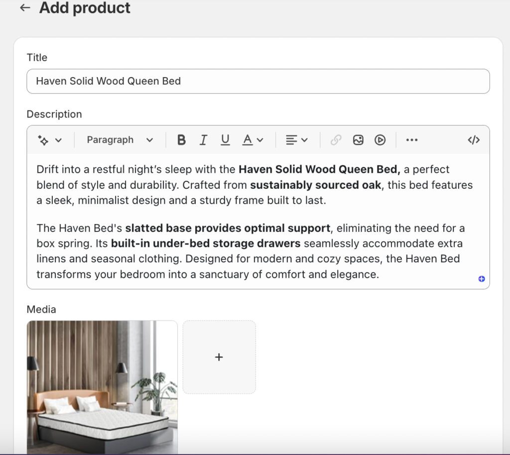Viewport: 510px width, 455px height.
Task: Click the blue plus icon in description
Action: tap(482, 279)
